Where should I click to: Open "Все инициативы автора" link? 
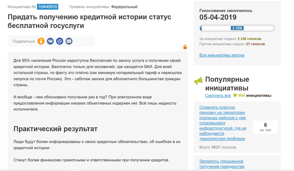(x=221, y=55)
